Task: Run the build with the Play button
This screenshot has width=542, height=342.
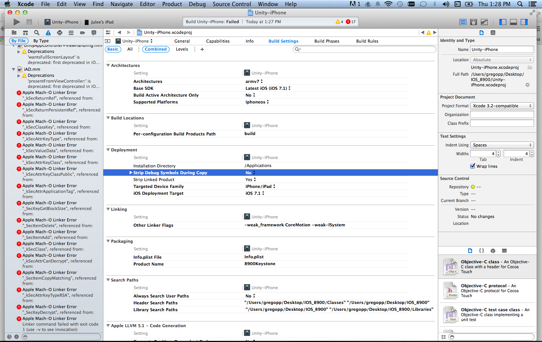Action: 16,22
